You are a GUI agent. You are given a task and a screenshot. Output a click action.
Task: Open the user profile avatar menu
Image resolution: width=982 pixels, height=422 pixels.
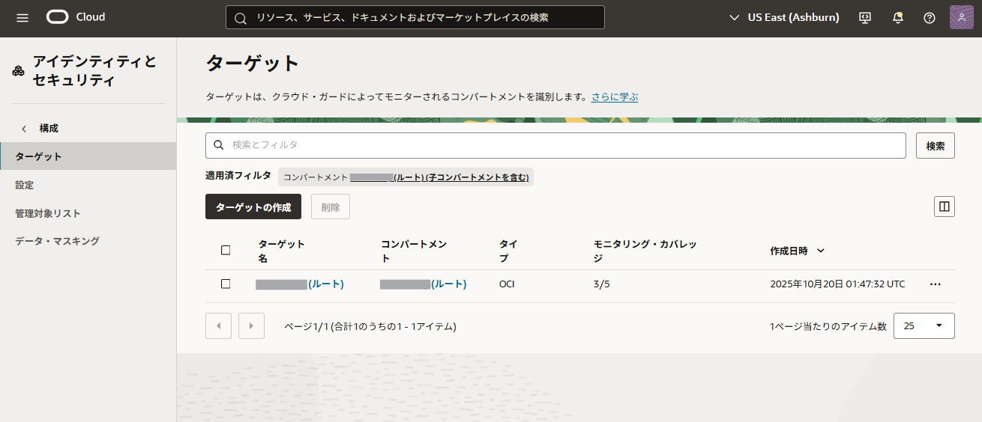click(962, 17)
